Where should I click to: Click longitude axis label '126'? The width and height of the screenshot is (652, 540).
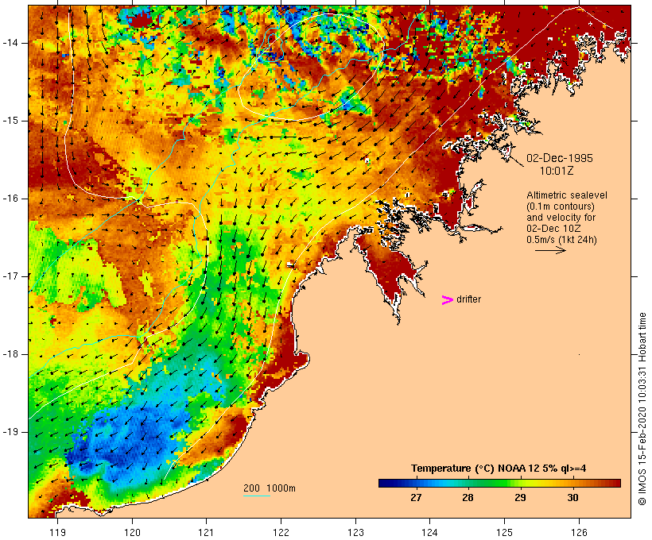tap(579, 532)
